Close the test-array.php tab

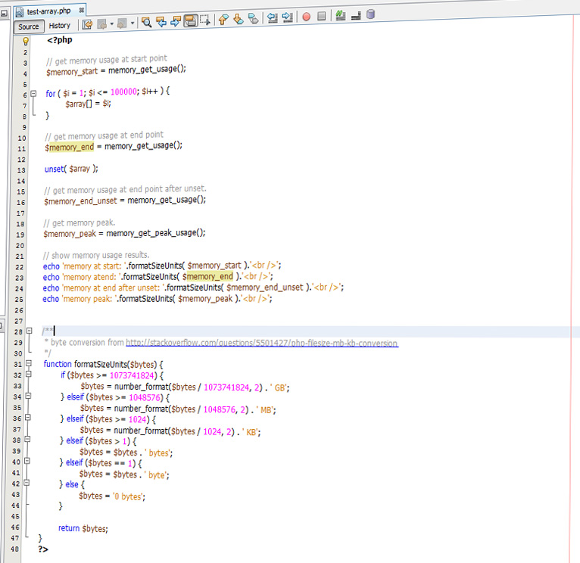[x=81, y=11]
